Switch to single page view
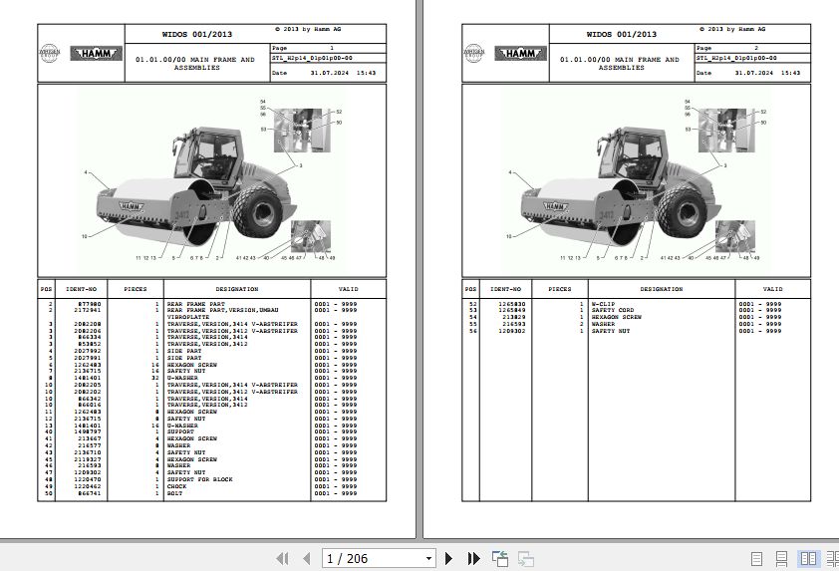 point(756,559)
